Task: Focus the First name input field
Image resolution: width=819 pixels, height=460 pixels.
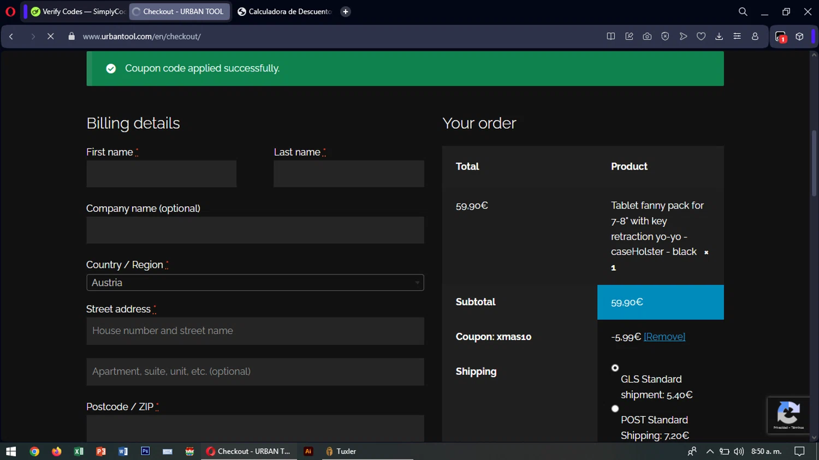Action: [x=161, y=174]
